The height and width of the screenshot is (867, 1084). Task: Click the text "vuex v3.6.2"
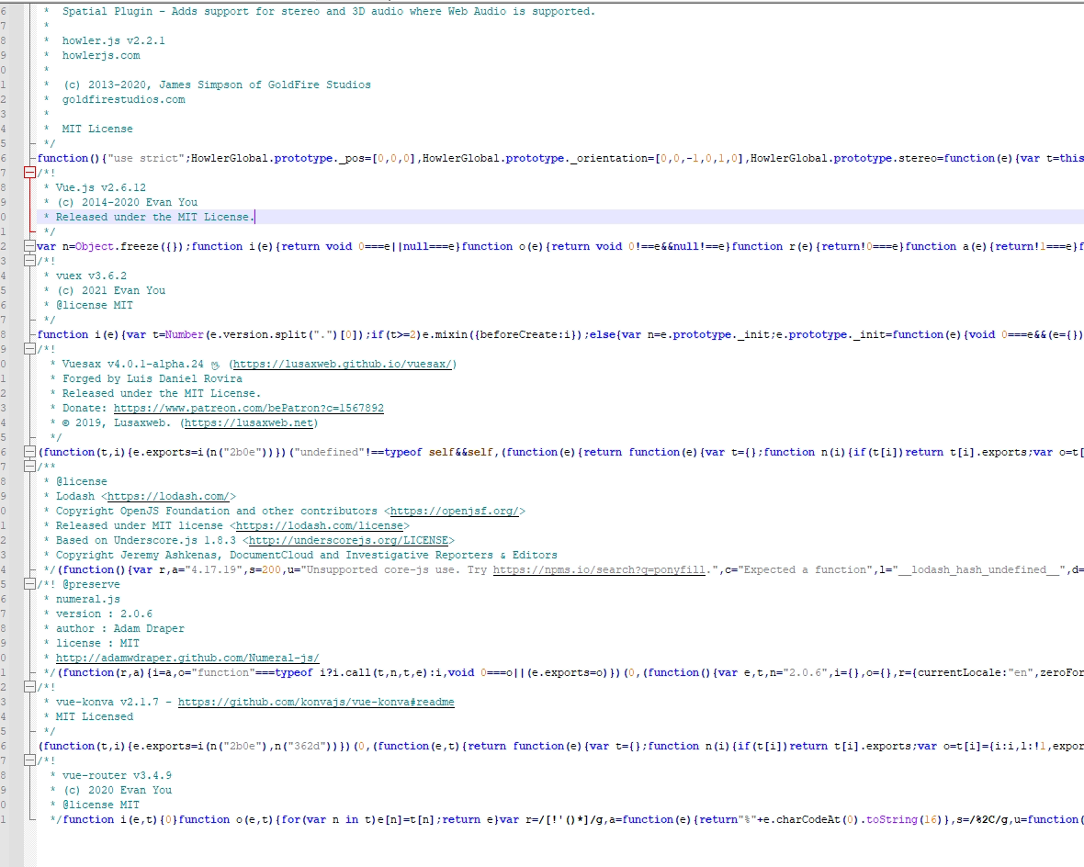pos(91,276)
